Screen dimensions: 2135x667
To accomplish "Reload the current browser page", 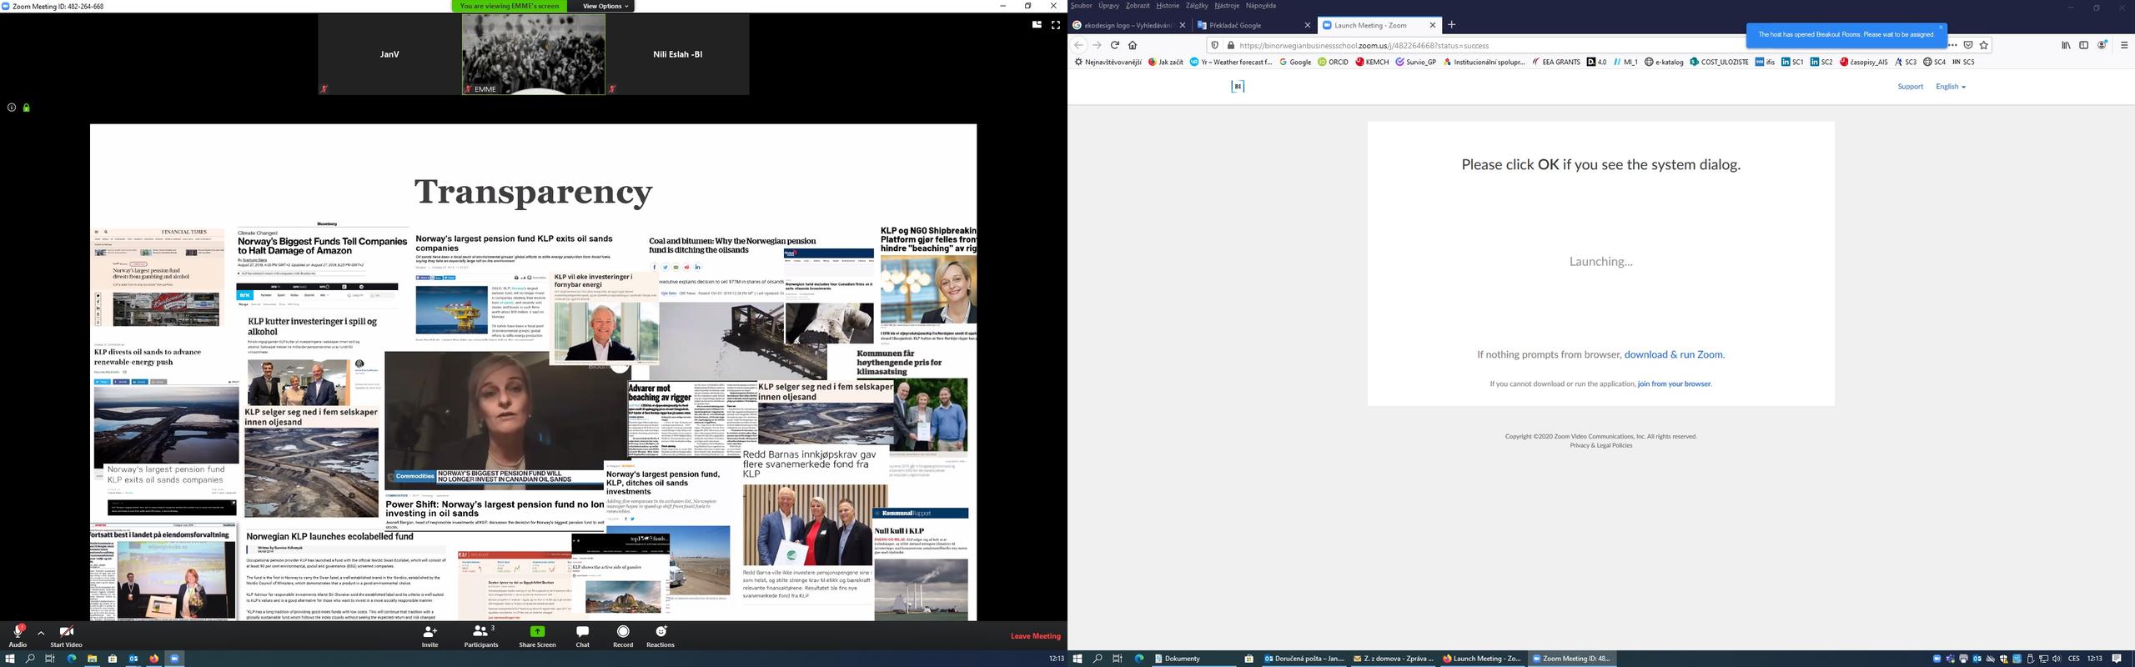I will click(x=1114, y=45).
